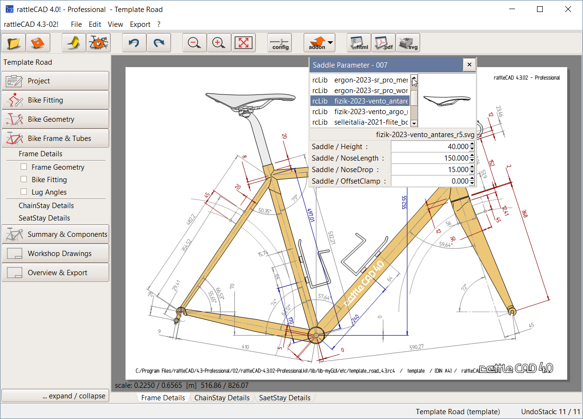Select fizik-2023-vento_antares saddle row

click(360, 101)
